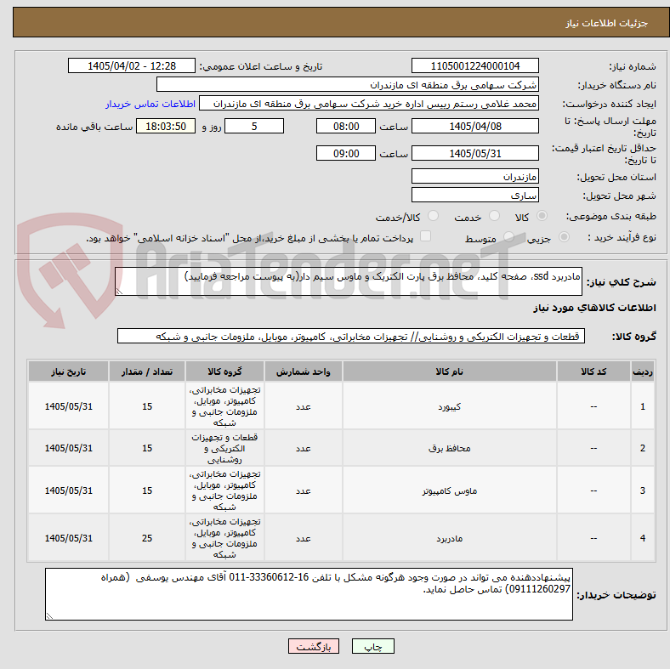Open اطلاعات تماس خریدار link
The image size is (670, 669).
click(150, 104)
